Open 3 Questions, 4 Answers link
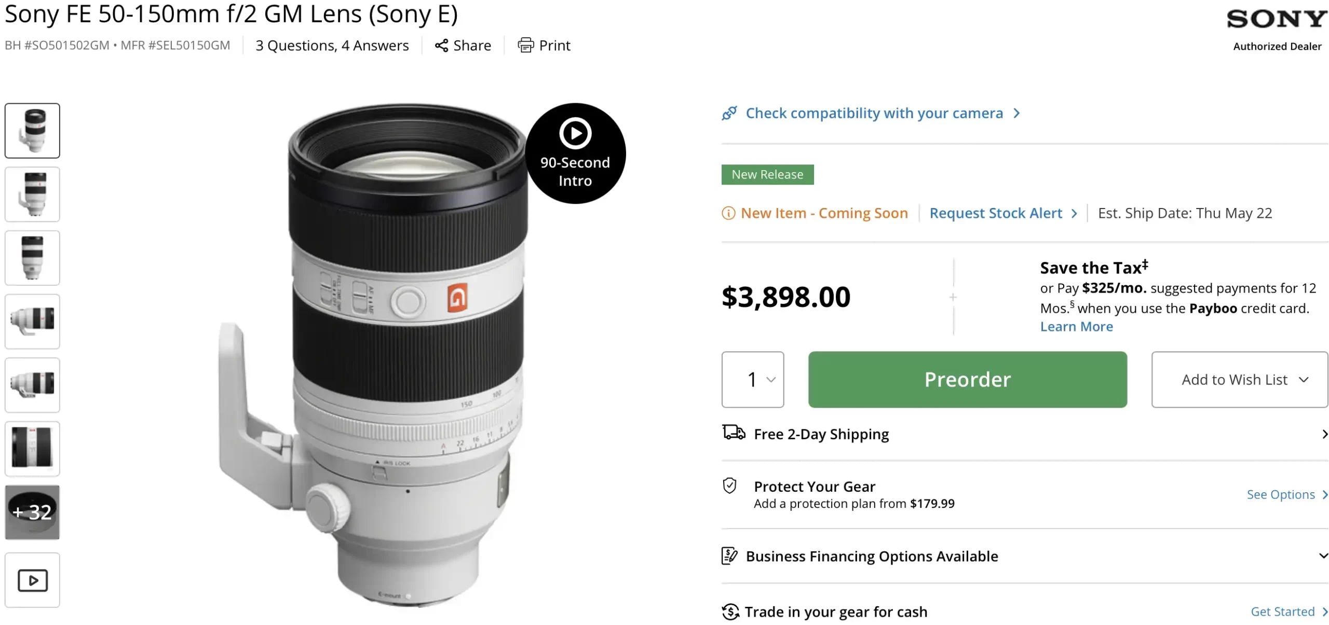Viewport: 1329px width, 625px height. [x=332, y=46]
